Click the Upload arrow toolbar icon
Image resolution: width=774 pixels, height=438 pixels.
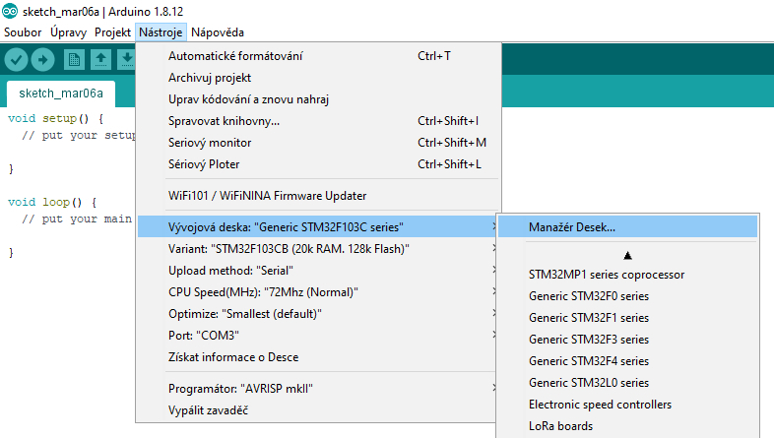[43, 60]
